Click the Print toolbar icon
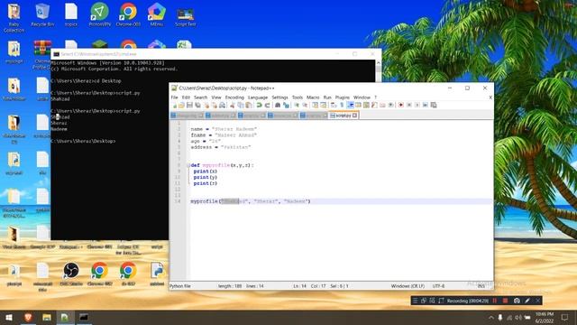The width and height of the screenshot is (577, 325). [223, 105]
